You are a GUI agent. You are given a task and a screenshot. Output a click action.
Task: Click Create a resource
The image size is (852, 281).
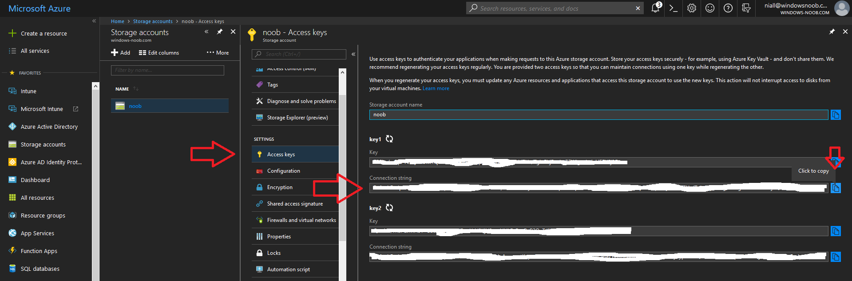(x=44, y=33)
